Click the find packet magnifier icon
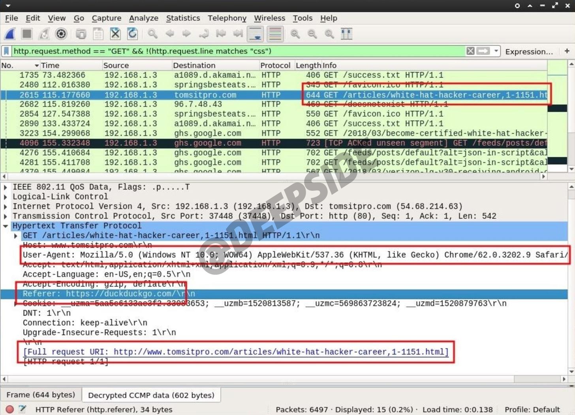This screenshot has height=415, width=575. [152, 34]
